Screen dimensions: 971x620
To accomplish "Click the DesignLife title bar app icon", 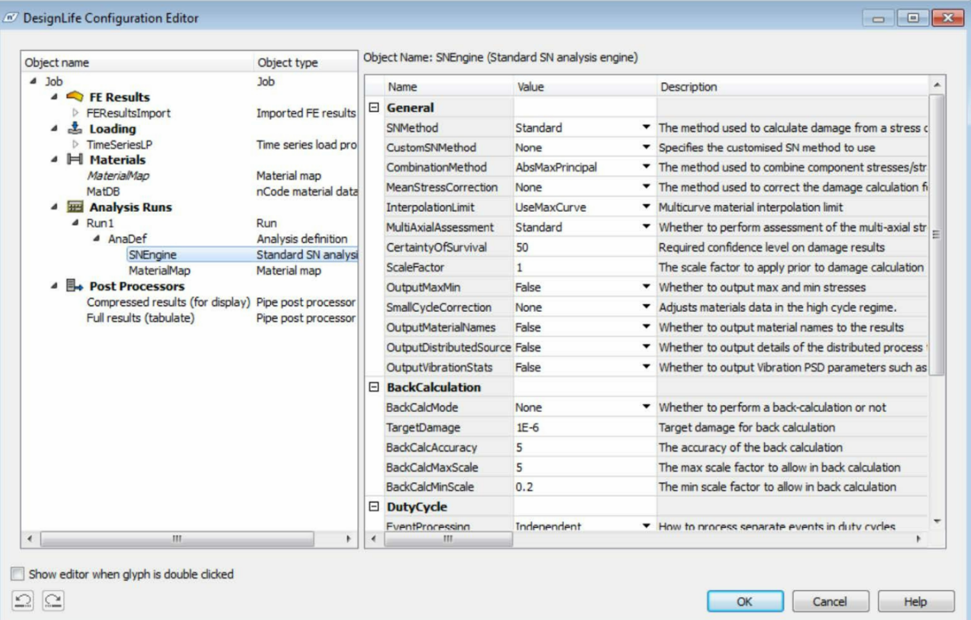I will click(10, 18).
